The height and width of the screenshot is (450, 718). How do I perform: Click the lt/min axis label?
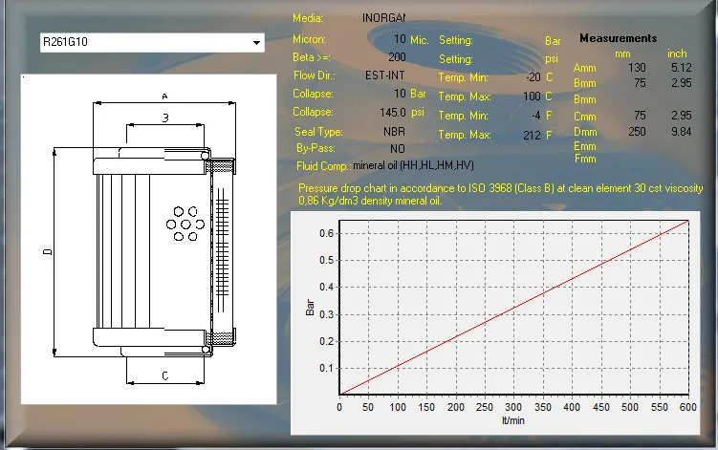tap(514, 418)
